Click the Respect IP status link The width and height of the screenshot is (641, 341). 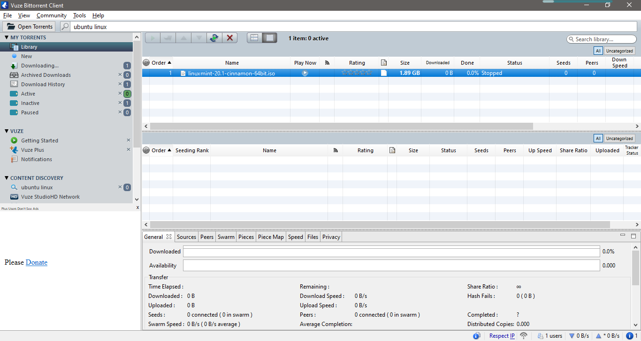pos(502,336)
